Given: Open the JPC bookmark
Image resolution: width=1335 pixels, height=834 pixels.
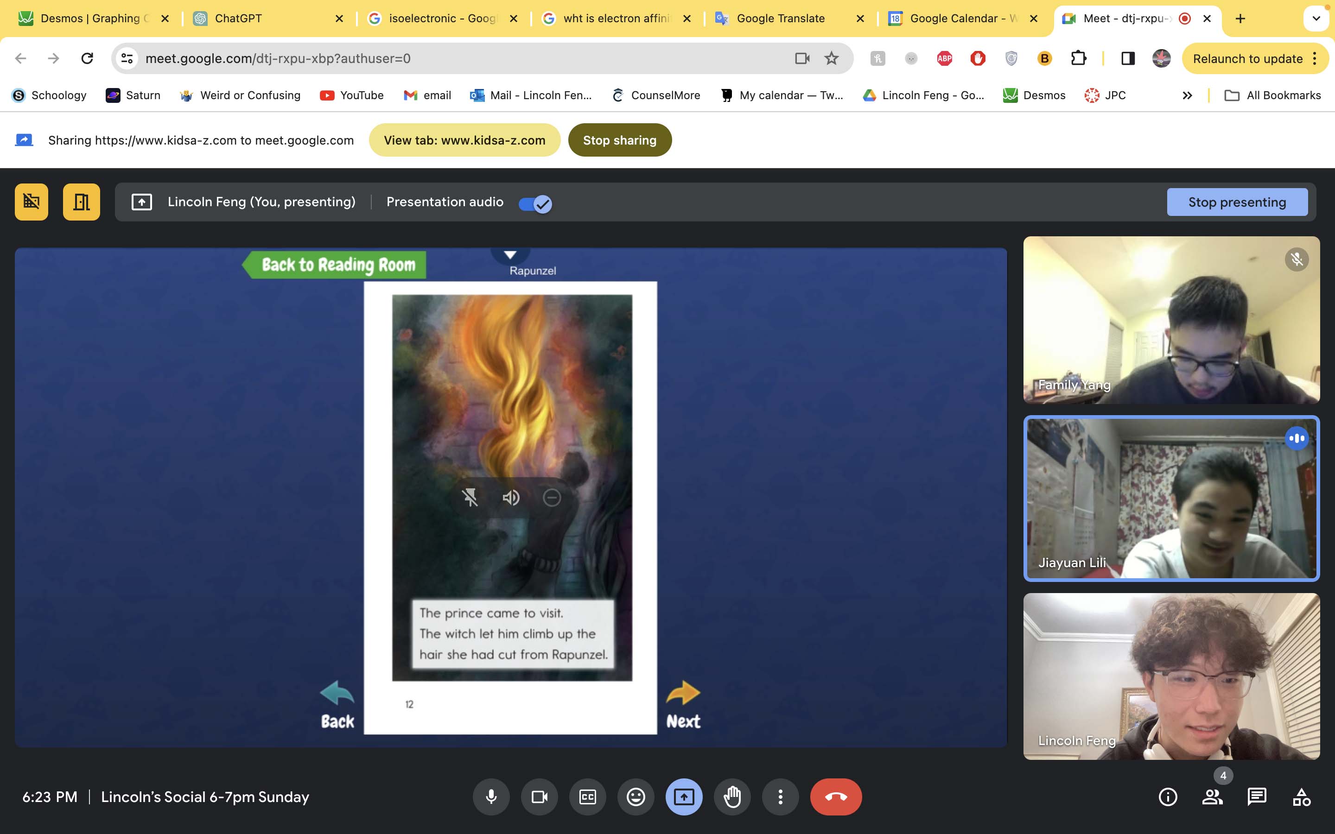Looking at the screenshot, I should coord(1105,95).
